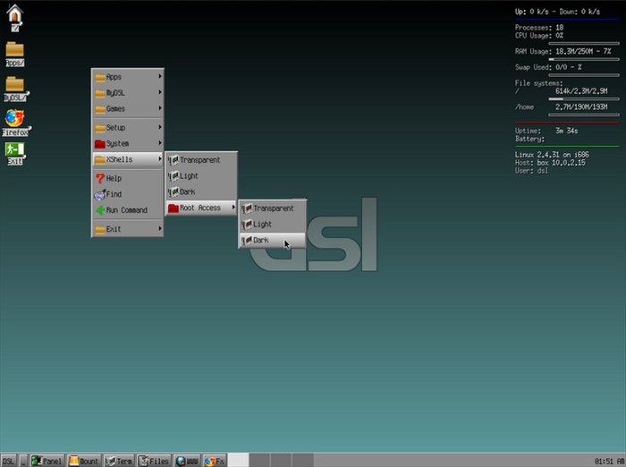This screenshot has width=626, height=467.
Task: Open the MyDSL folder desktop icon
Action: point(15,86)
